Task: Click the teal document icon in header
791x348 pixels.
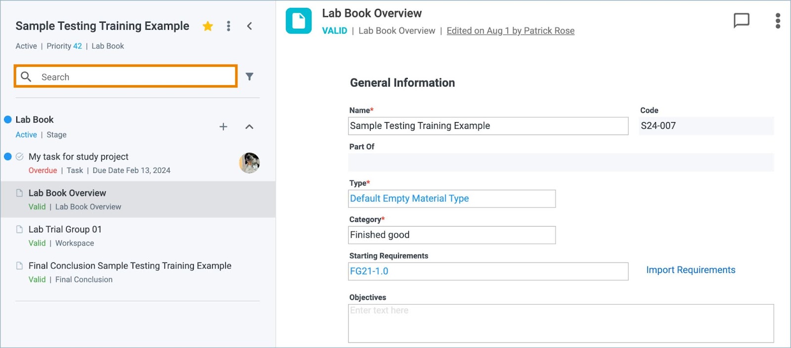Action: point(299,21)
